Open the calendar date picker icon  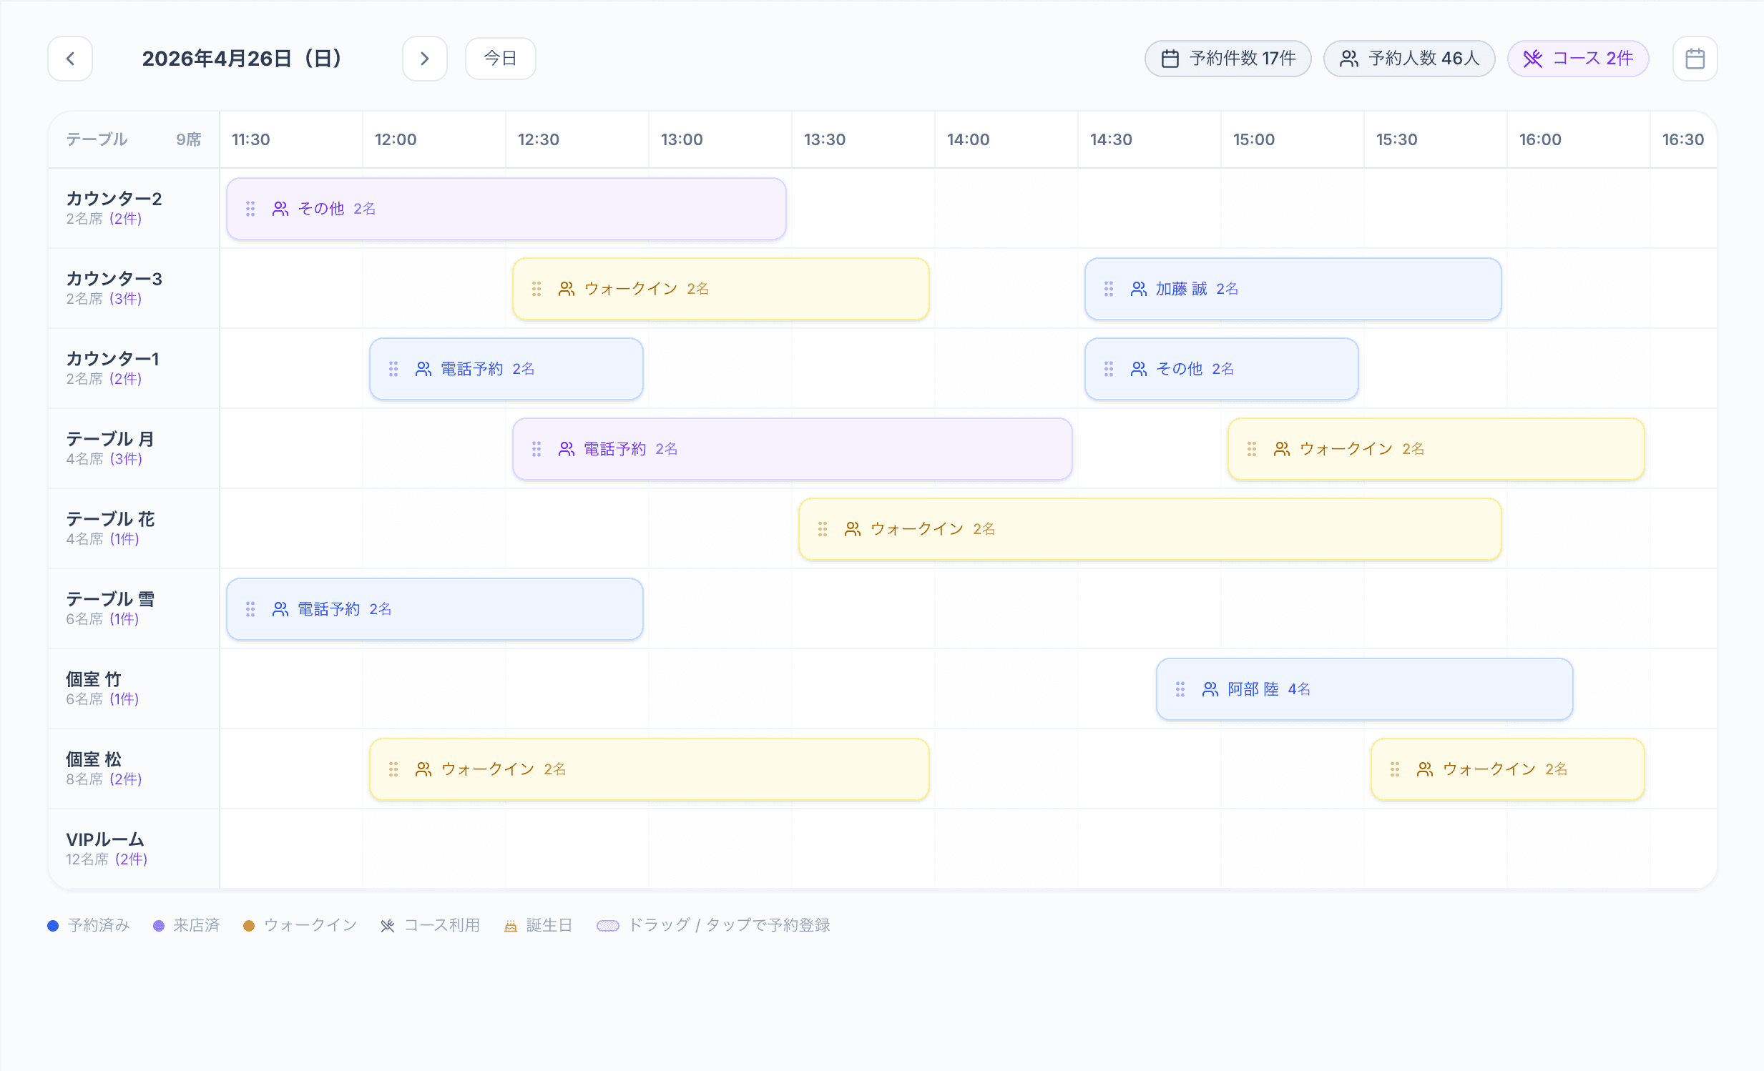pyautogui.click(x=1694, y=59)
